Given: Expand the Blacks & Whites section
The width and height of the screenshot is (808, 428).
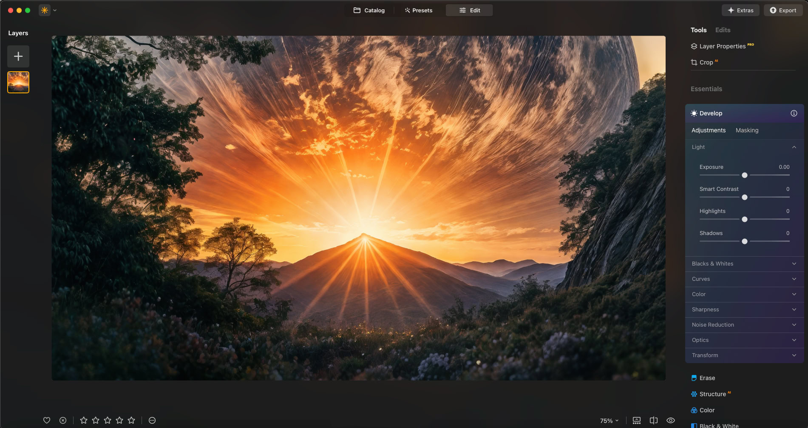Looking at the screenshot, I should 744,264.
